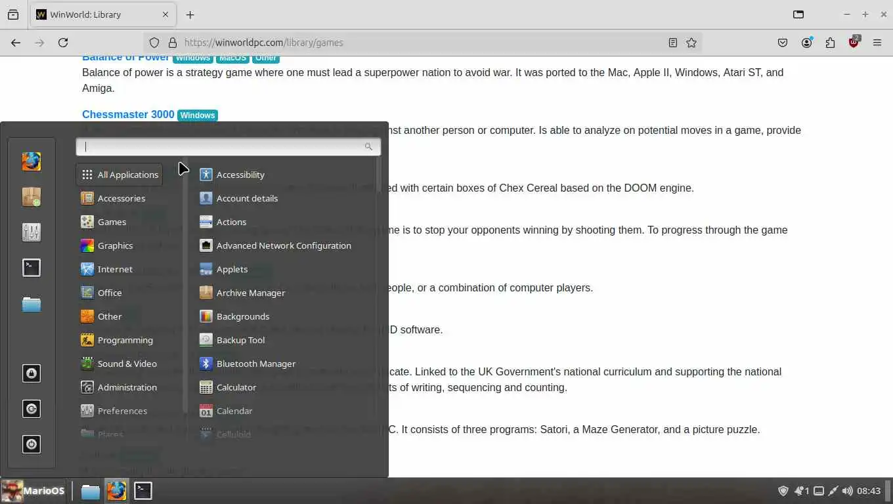Open the MarioOS start menu button

pos(33,490)
